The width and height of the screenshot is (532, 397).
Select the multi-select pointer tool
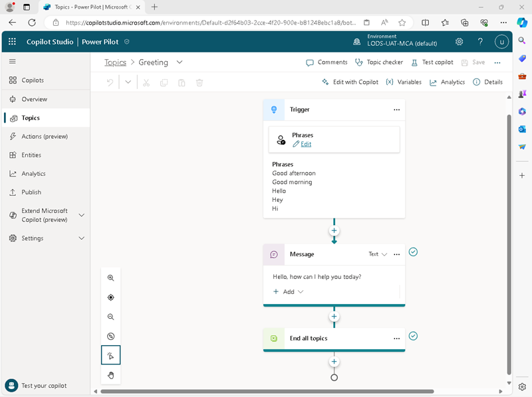110,355
